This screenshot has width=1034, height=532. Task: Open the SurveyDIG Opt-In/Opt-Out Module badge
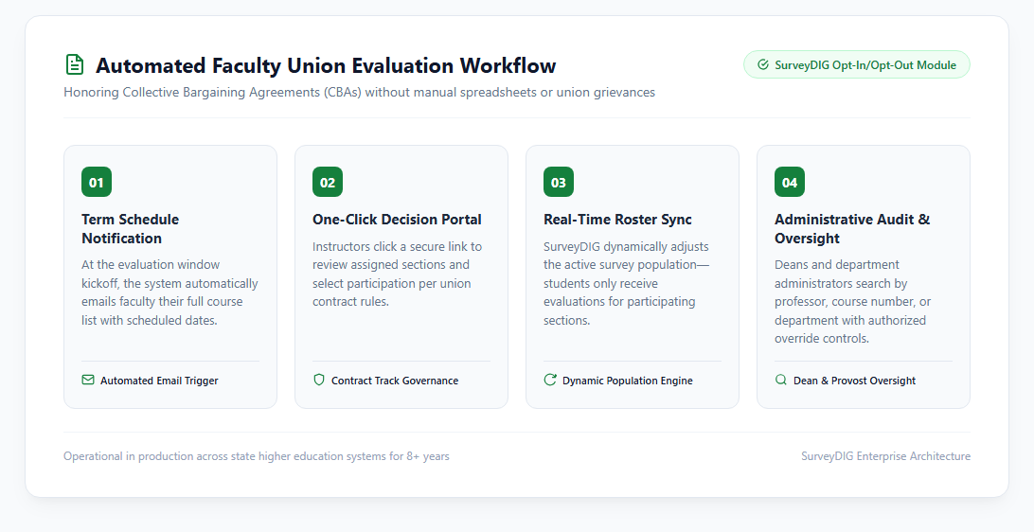tap(857, 64)
